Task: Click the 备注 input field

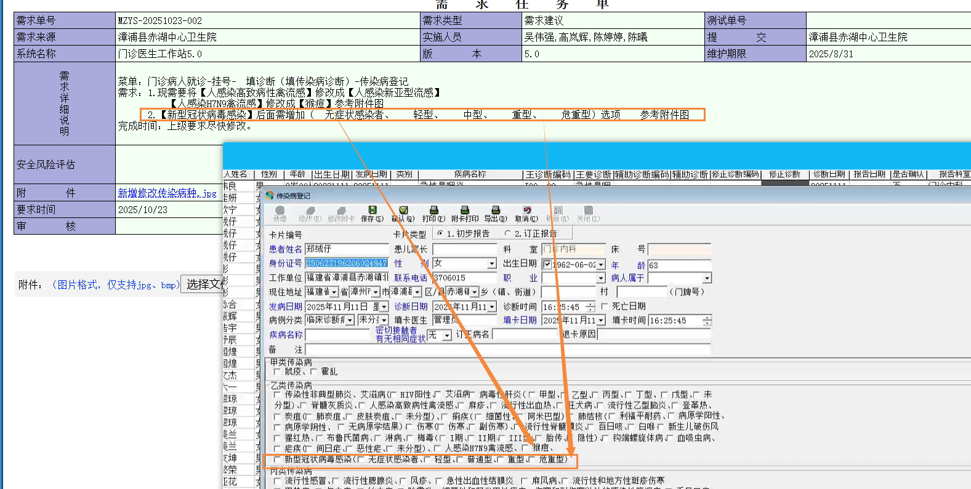Action: point(508,349)
